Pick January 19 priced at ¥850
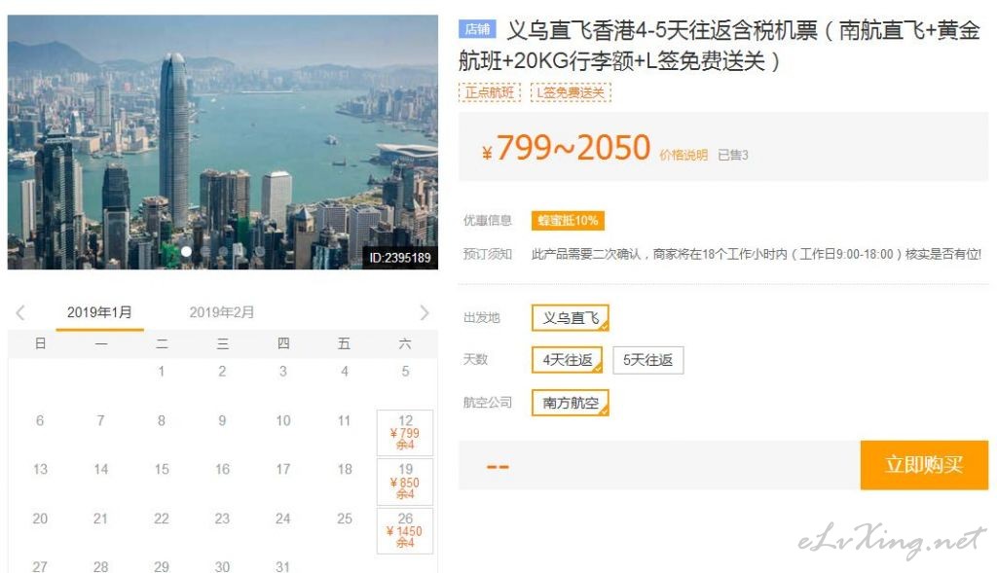 tap(405, 482)
